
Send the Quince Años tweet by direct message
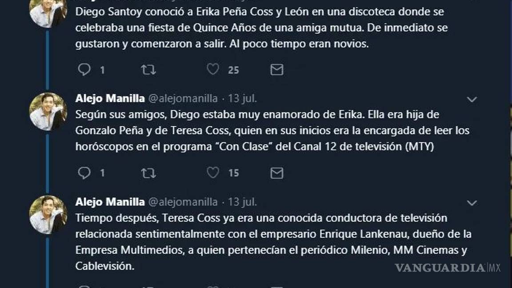coord(277,70)
